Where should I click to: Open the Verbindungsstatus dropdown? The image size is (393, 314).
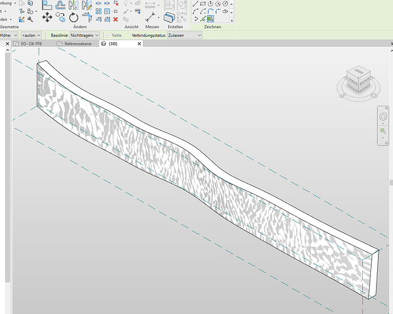[x=184, y=35]
